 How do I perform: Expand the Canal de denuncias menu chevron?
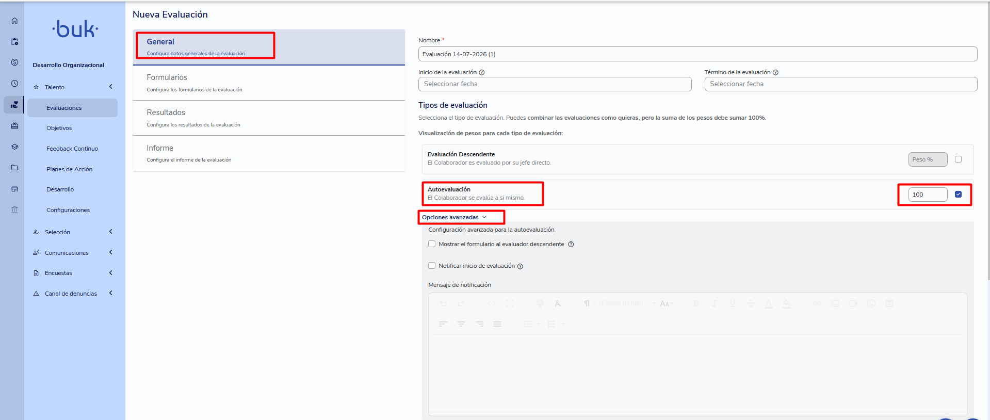coord(110,293)
